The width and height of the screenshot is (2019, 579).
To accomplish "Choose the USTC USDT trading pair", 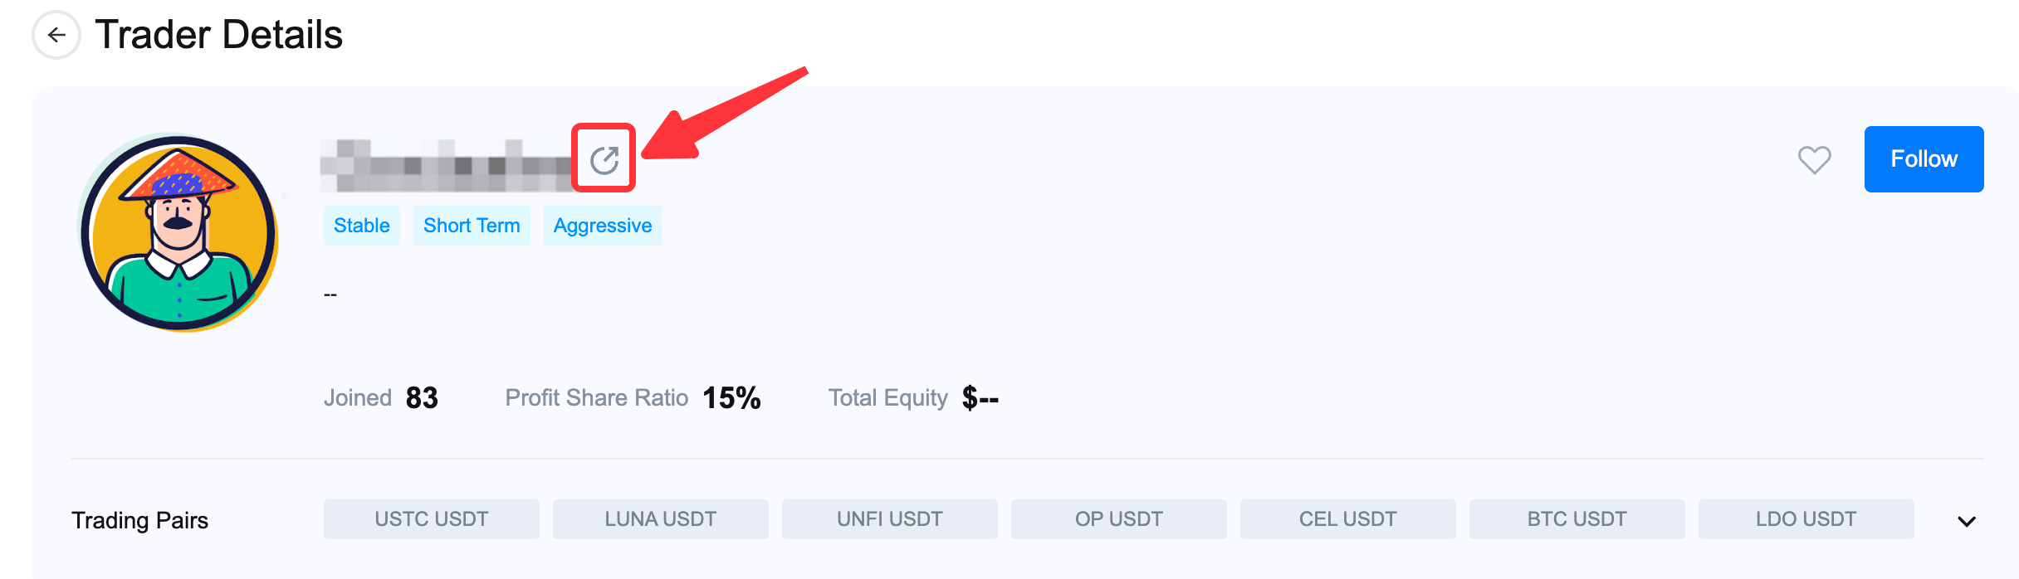I will pos(432,519).
